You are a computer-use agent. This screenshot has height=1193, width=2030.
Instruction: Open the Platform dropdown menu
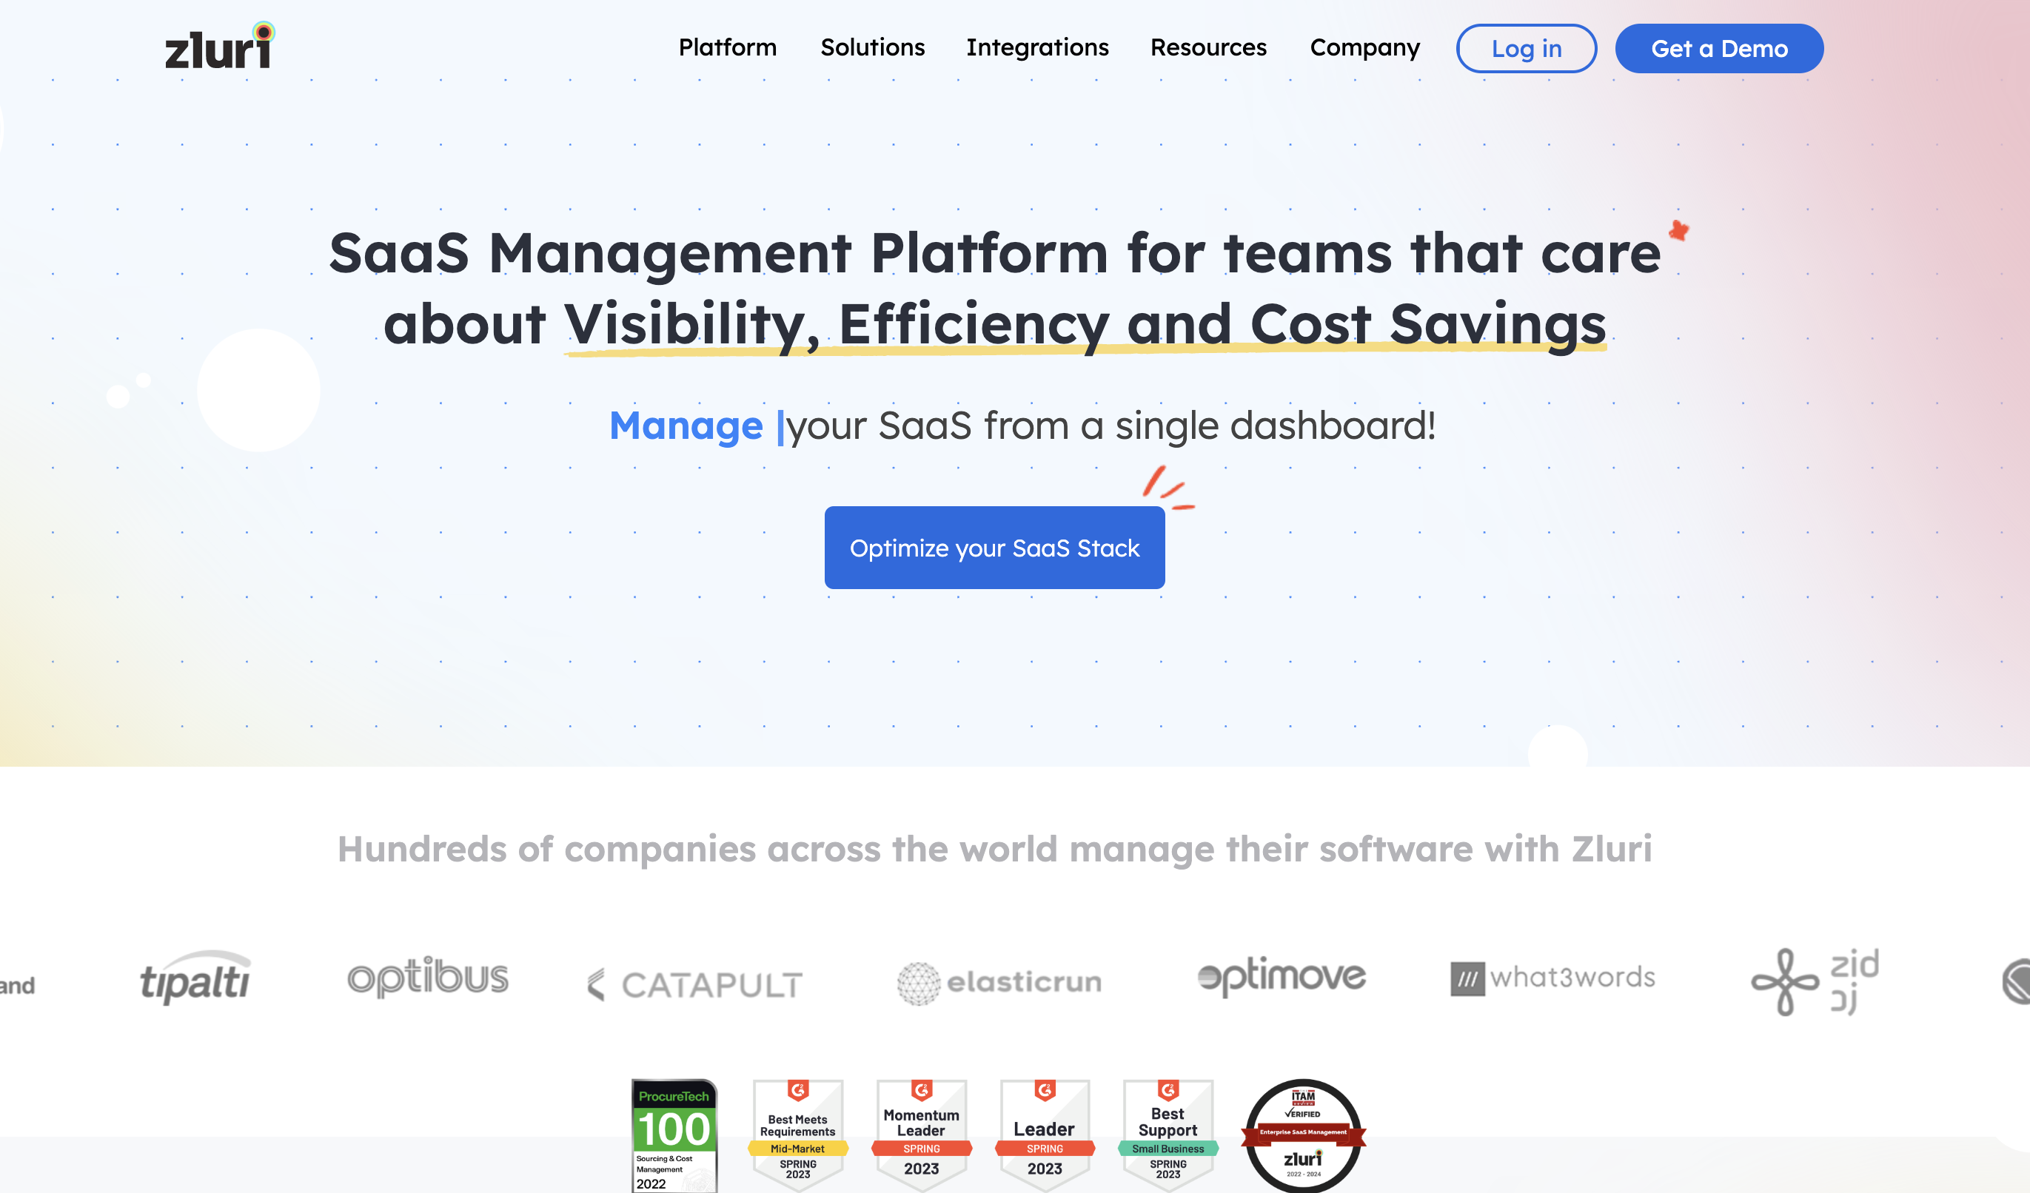coord(726,48)
